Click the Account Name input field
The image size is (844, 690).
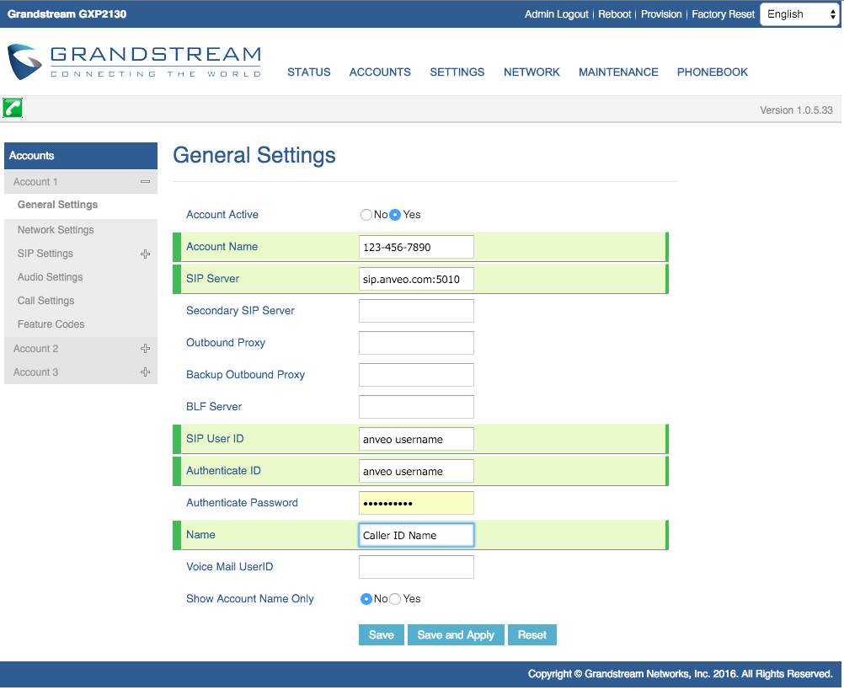pos(416,247)
